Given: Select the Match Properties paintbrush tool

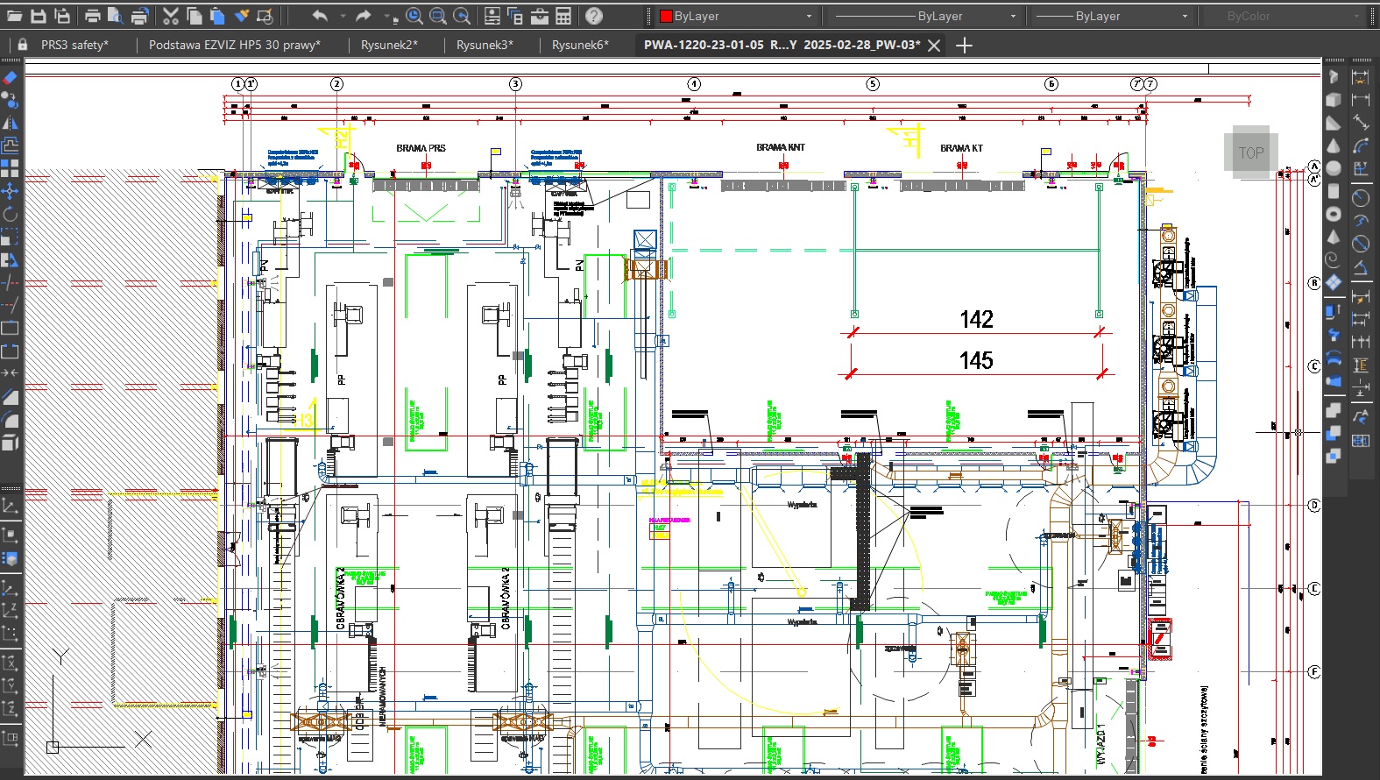Looking at the screenshot, I should click(242, 16).
